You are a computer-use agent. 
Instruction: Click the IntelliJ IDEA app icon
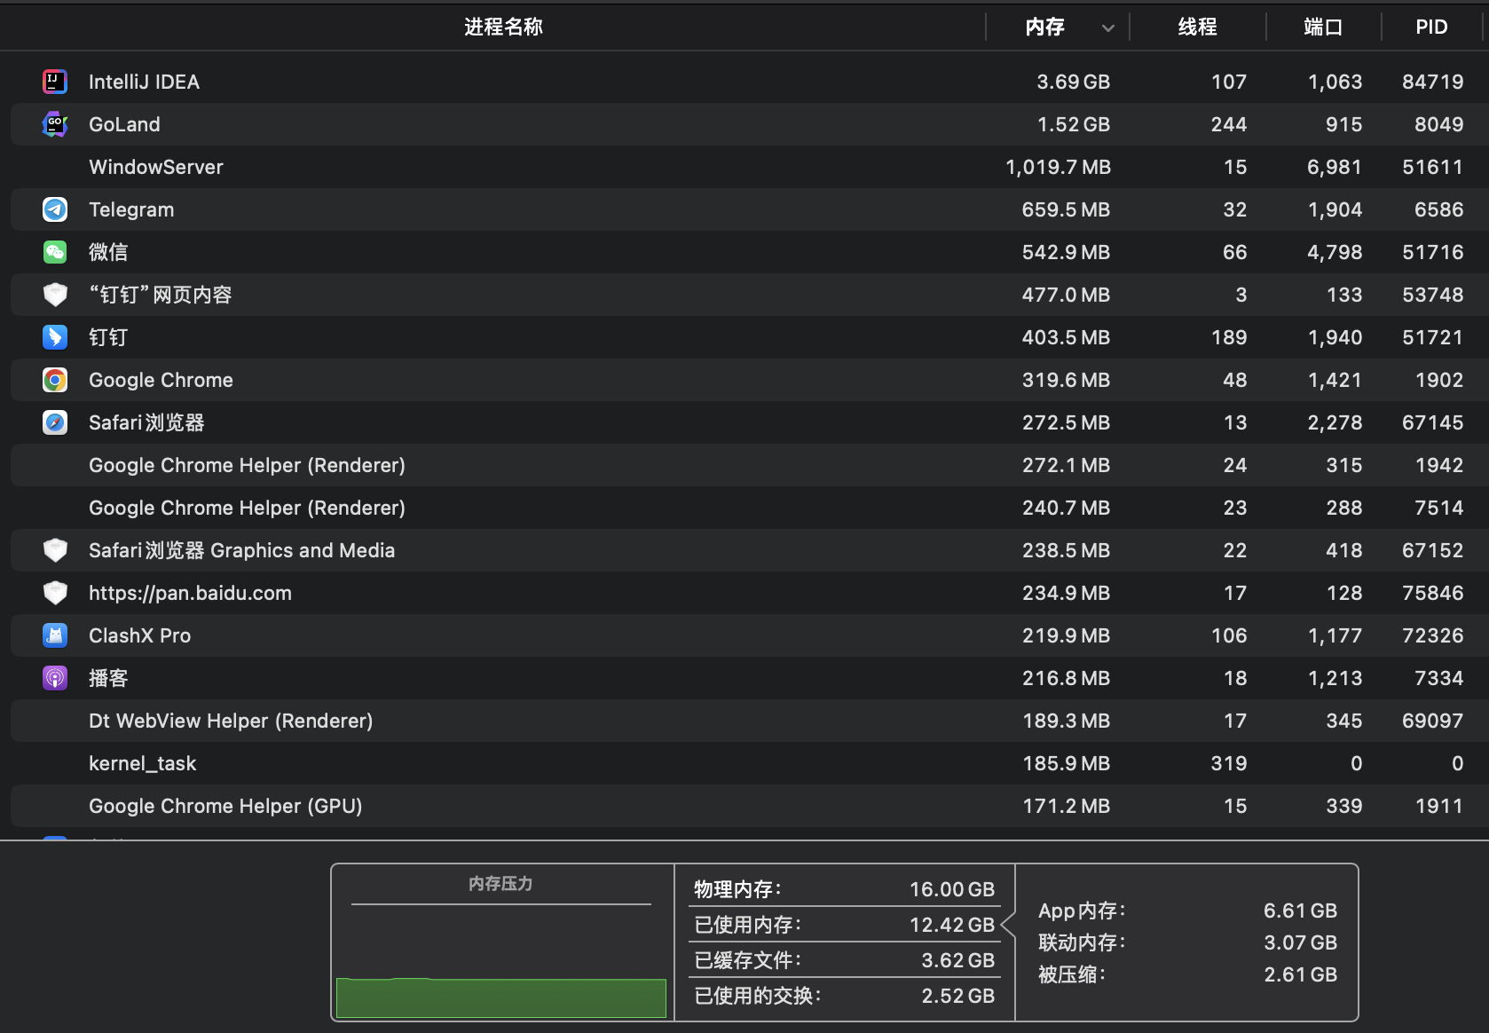pos(55,82)
